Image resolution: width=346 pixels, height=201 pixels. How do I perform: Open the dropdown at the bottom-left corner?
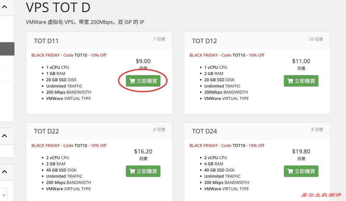(3, 195)
